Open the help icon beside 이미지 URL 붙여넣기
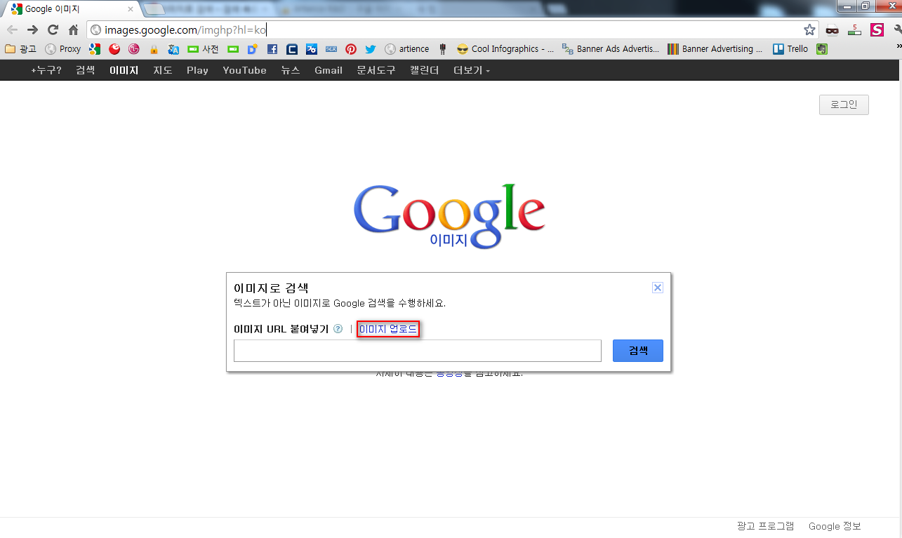Image resolution: width=902 pixels, height=538 pixels. click(x=338, y=328)
